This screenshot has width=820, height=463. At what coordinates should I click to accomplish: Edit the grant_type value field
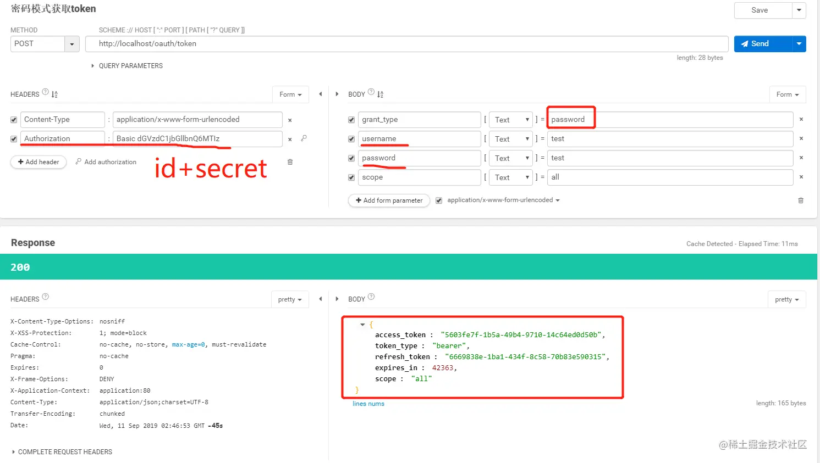(670, 120)
